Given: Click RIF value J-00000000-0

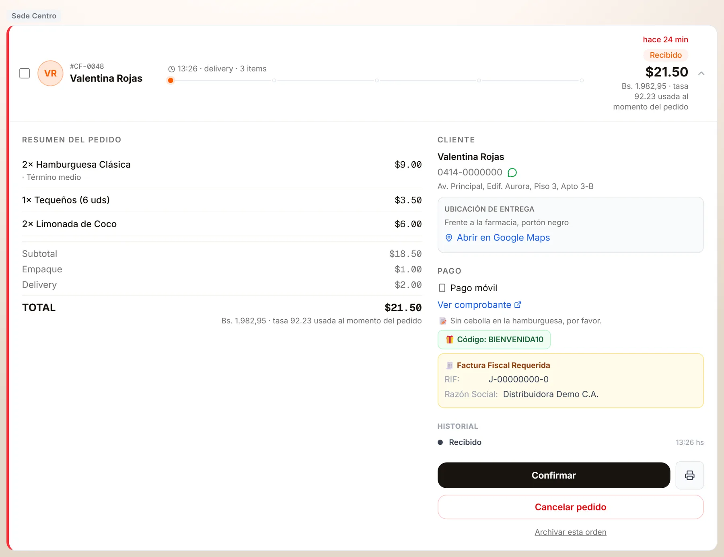Looking at the screenshot, I should pos(518,379).
